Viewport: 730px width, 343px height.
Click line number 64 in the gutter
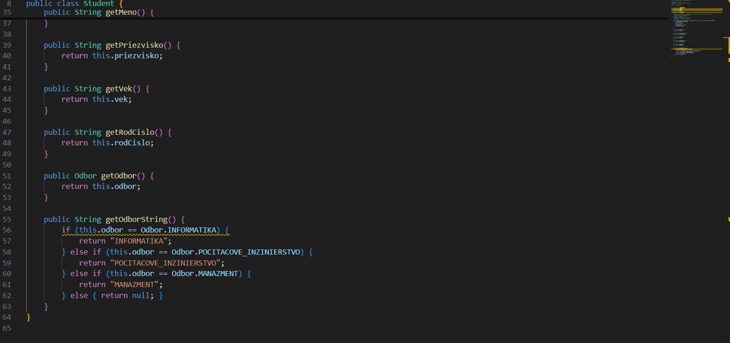tap(7, 317)
